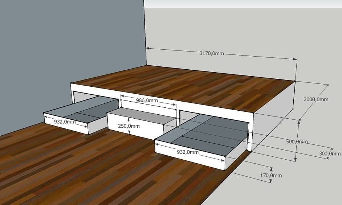Click the 170,0mm dimension label
The width and height of the screenshot is (342, 205).
pos(271,175)
